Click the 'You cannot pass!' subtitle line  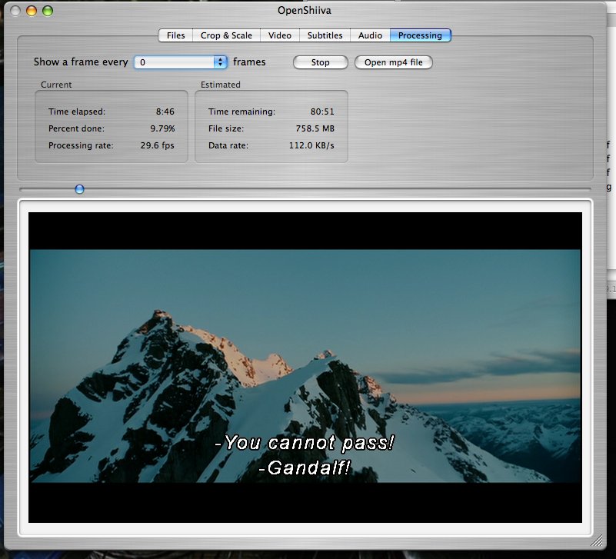pos(305,443)
